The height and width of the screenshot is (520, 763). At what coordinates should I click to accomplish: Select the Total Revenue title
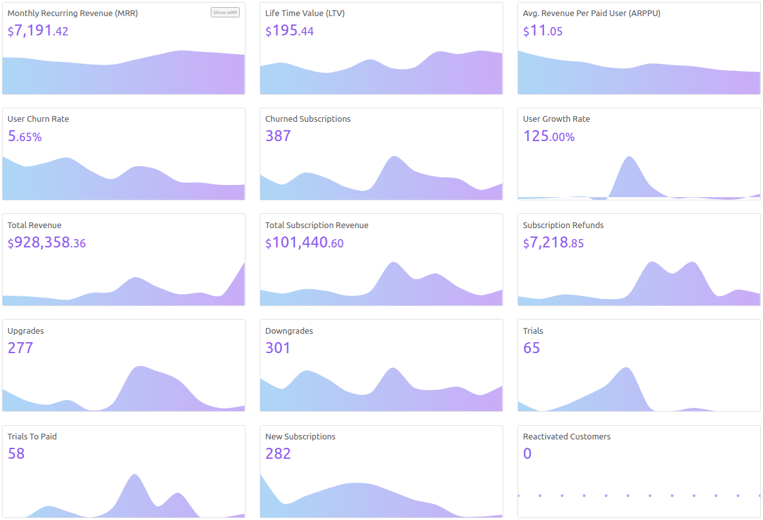(35, 226)
